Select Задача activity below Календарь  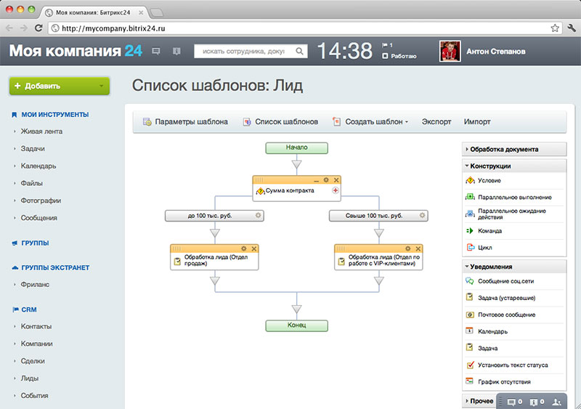482,348
